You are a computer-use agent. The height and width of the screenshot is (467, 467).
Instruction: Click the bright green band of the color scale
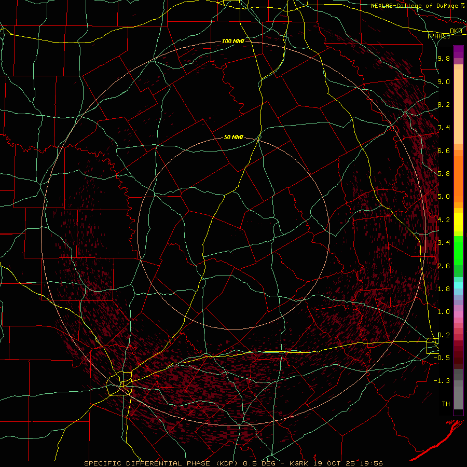458,250
